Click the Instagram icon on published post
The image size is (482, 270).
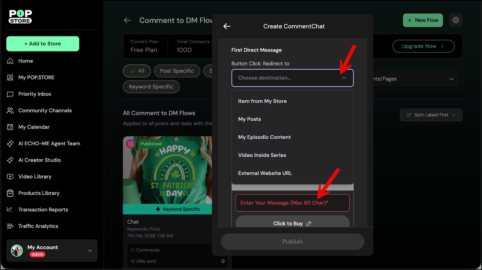coord(131,144)
